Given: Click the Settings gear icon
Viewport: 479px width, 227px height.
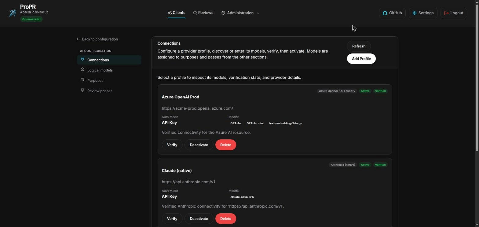Looking at the screenshot, I should [x=415, y=13].
